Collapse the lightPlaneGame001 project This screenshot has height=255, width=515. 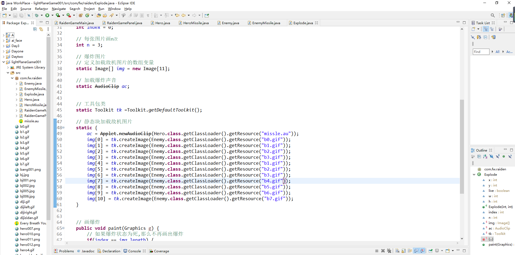[x=3, y=62]
